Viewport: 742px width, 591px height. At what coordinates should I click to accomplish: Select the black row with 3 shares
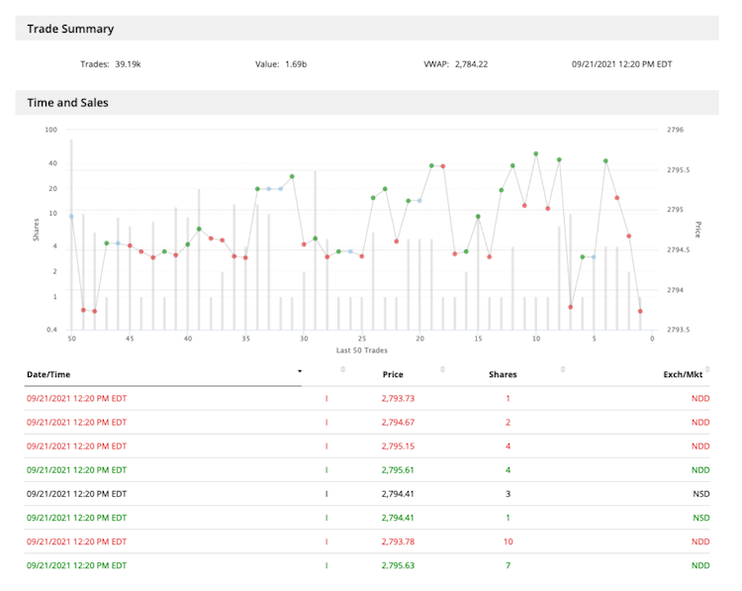pos(366,493)
